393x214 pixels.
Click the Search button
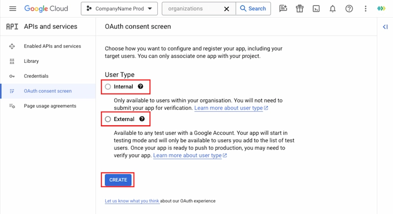[x=253, y=9]
